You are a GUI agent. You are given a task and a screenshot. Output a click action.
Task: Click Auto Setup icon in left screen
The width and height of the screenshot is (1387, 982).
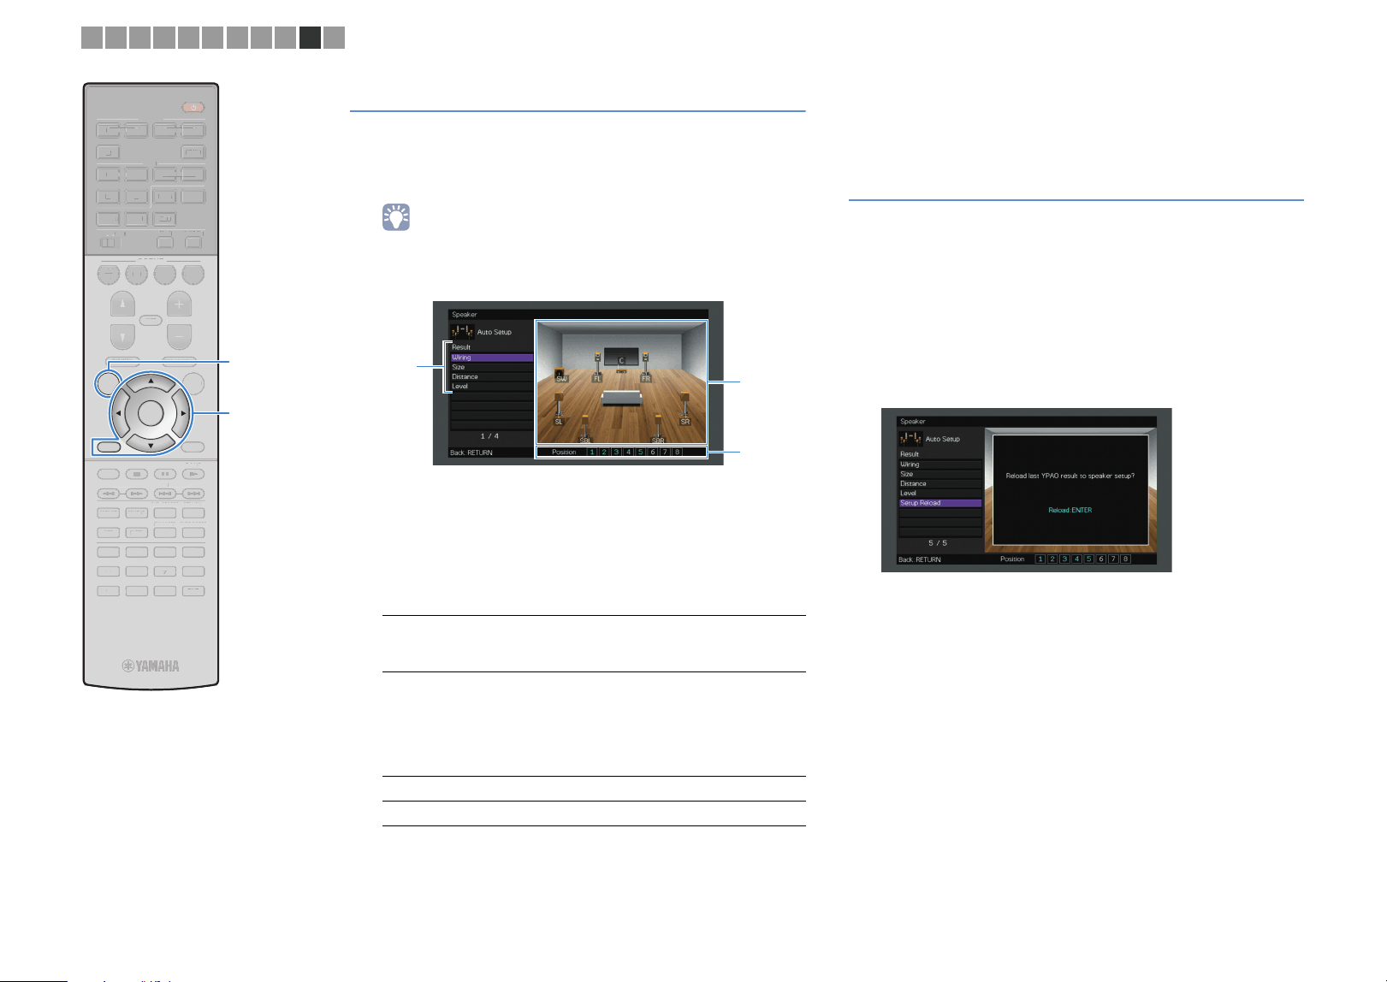click(462, 332)
